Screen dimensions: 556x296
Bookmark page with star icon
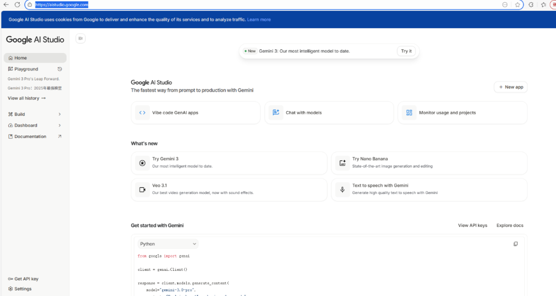[518, 5]
